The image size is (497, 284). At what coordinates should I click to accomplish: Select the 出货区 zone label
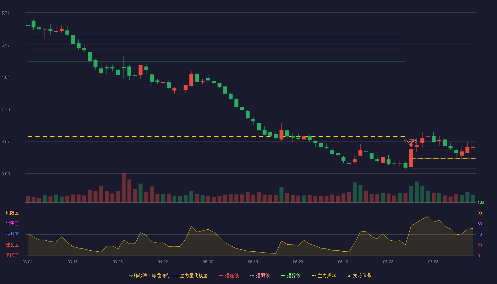[12, 224]
